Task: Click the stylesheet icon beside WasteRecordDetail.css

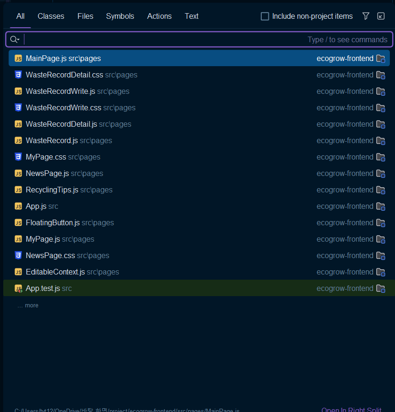Action: click(18, 75)
